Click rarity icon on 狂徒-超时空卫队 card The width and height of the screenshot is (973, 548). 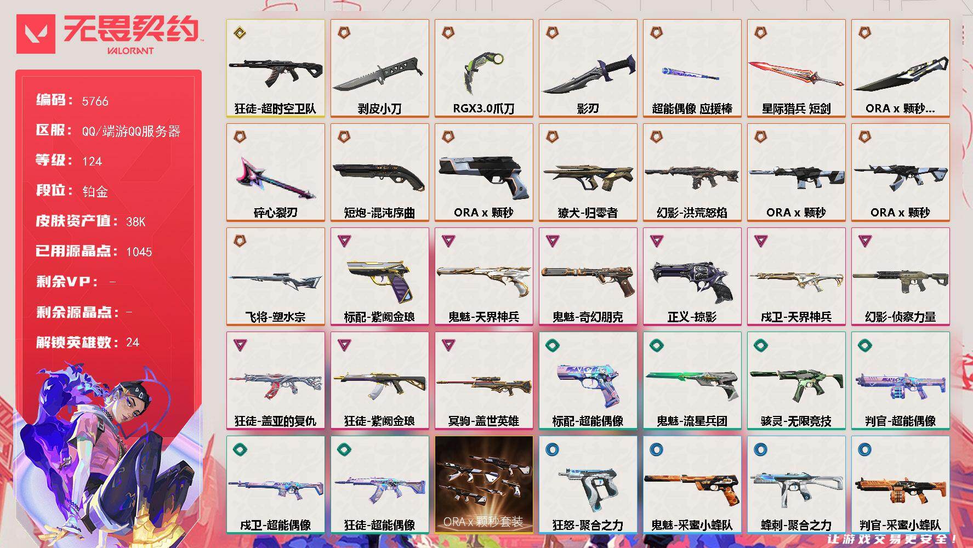240,33
